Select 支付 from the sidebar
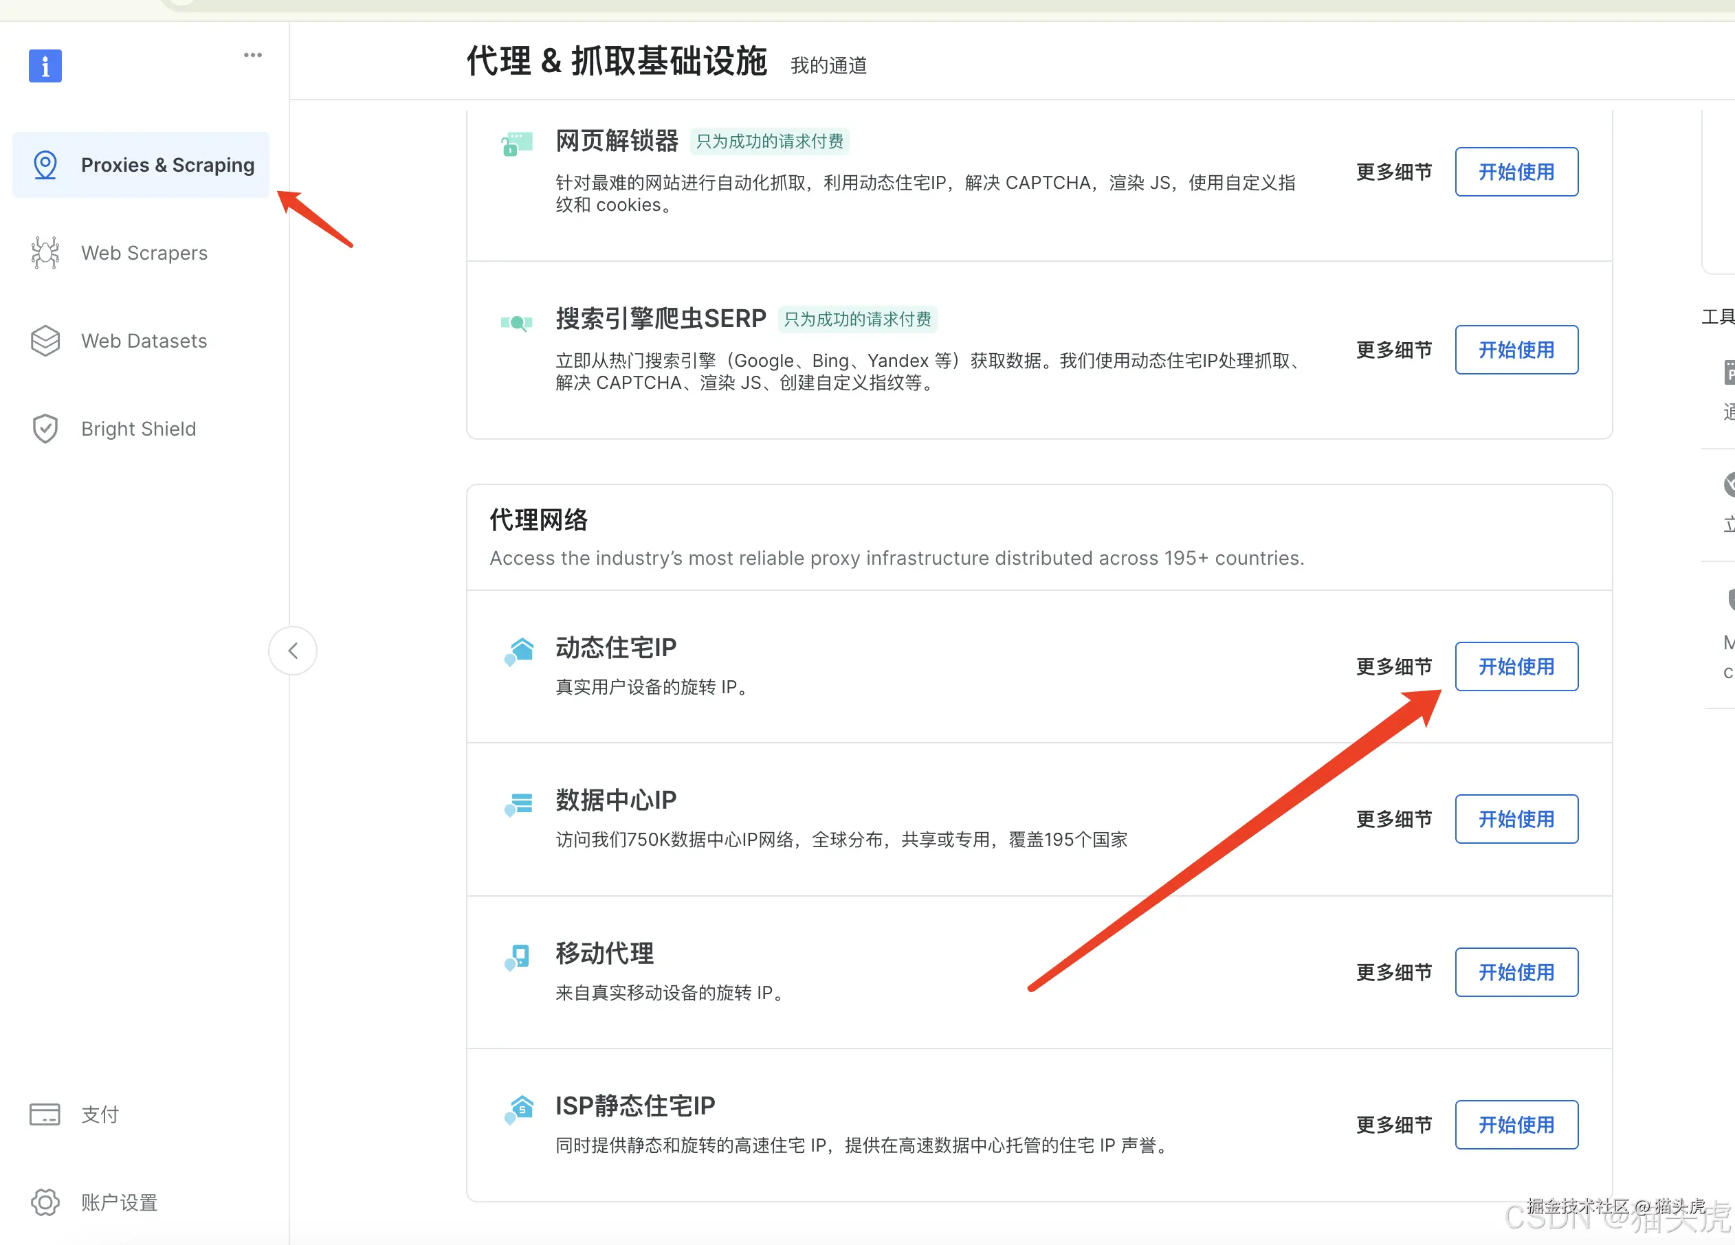Image resolution: width=1735 pixels, height=1245 pixels. [x=99, y=1114]
